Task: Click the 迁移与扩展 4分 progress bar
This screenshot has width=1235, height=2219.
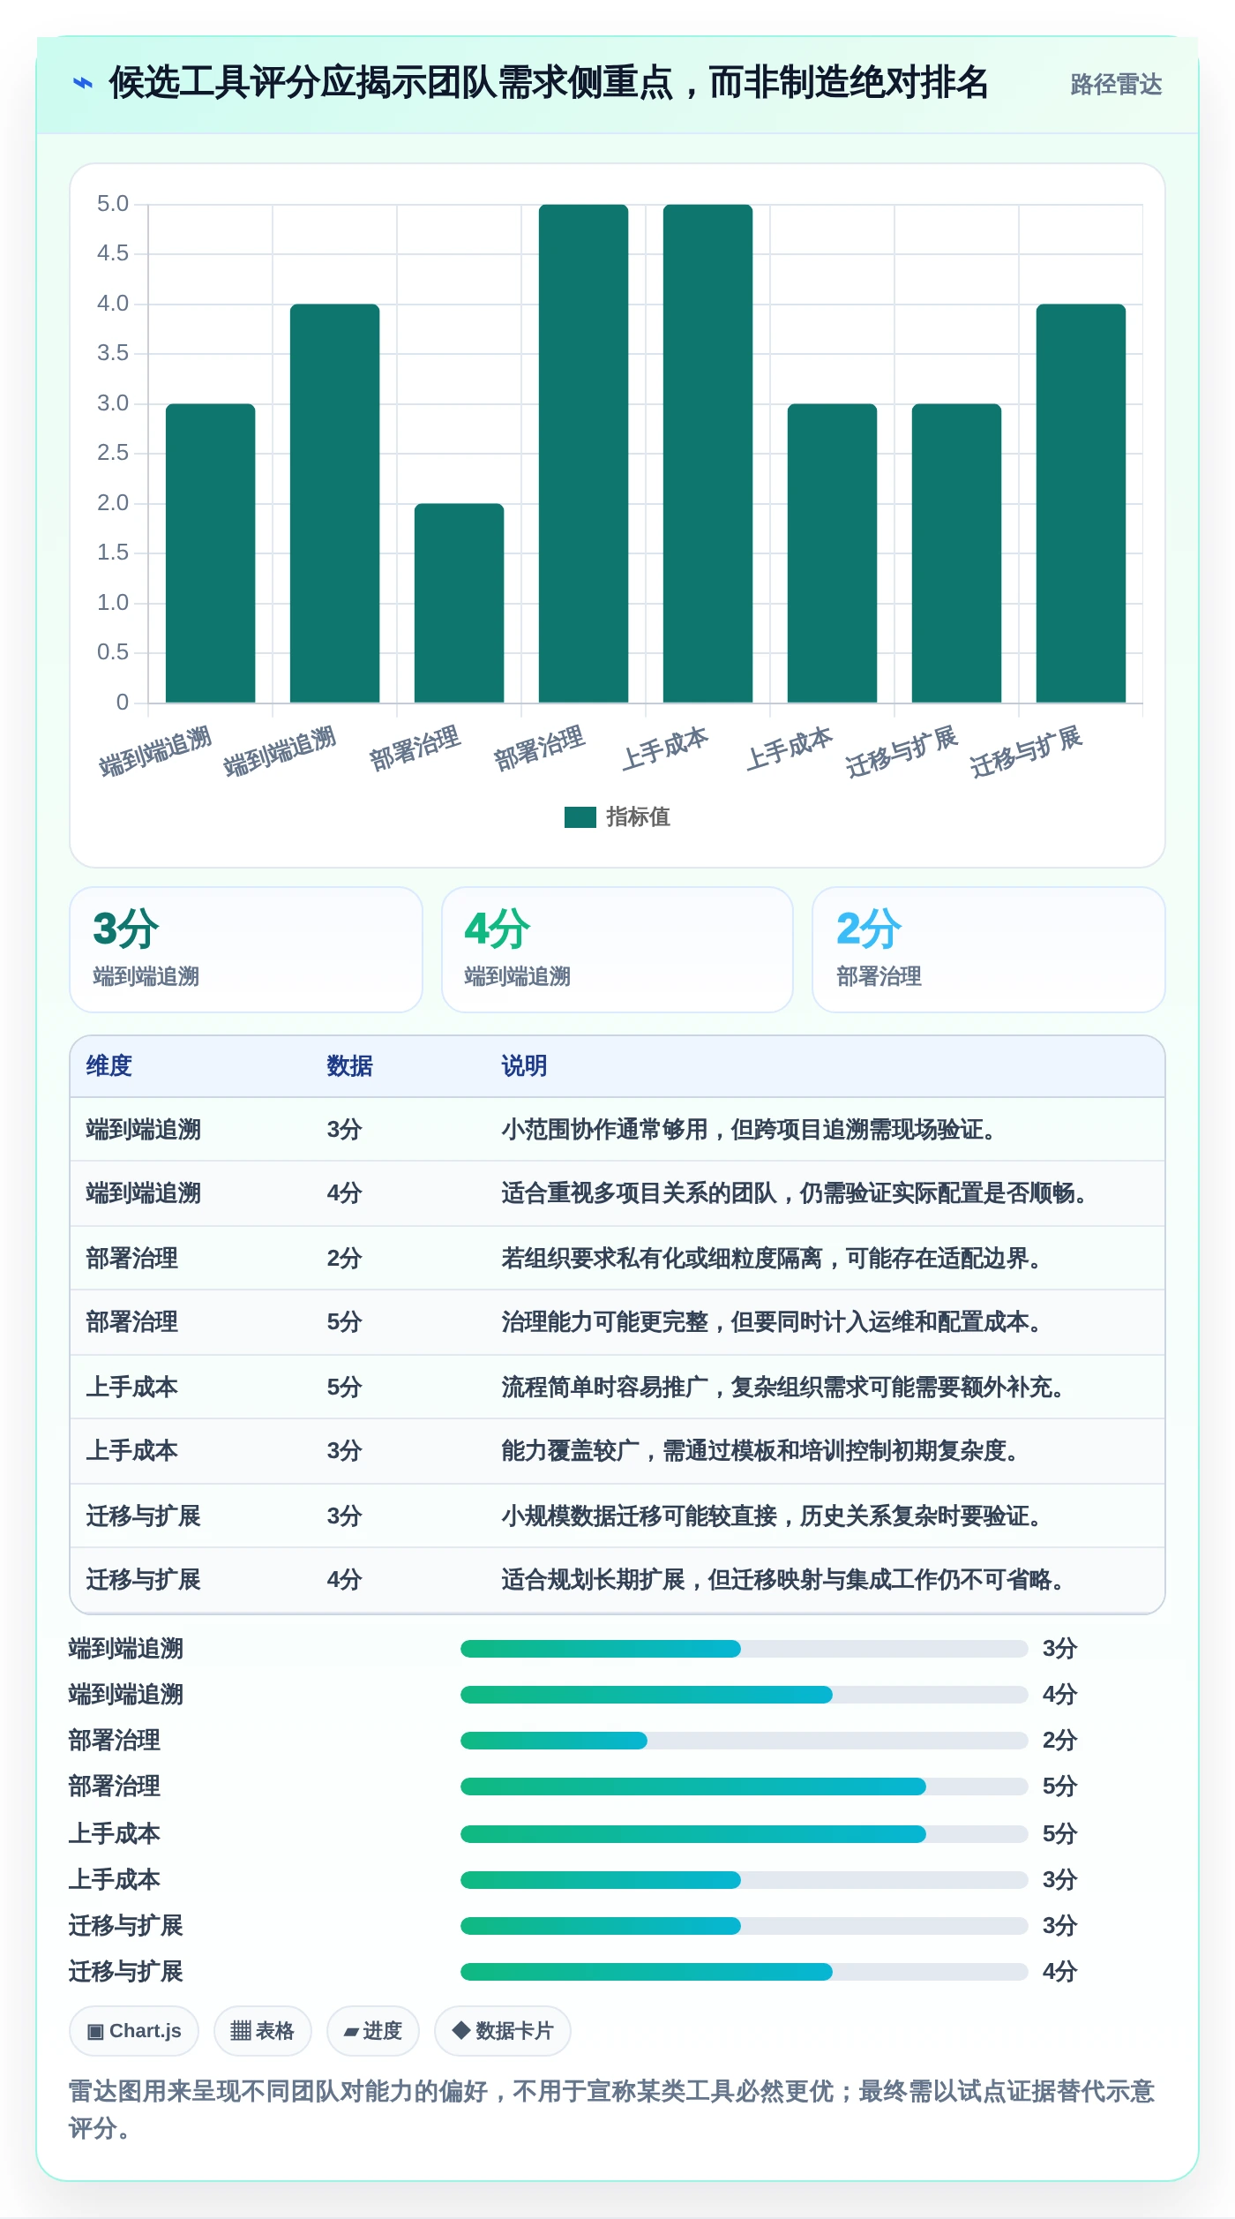Action: [x=745, y=1972]
